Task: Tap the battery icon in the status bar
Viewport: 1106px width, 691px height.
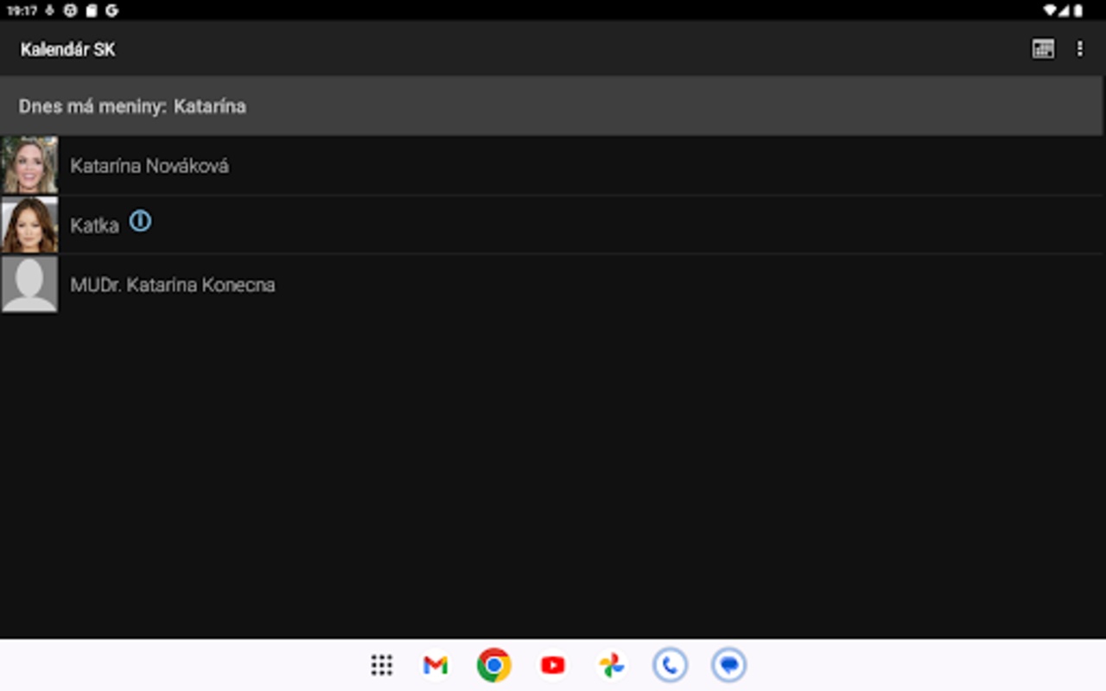Action: point(1078,10)
